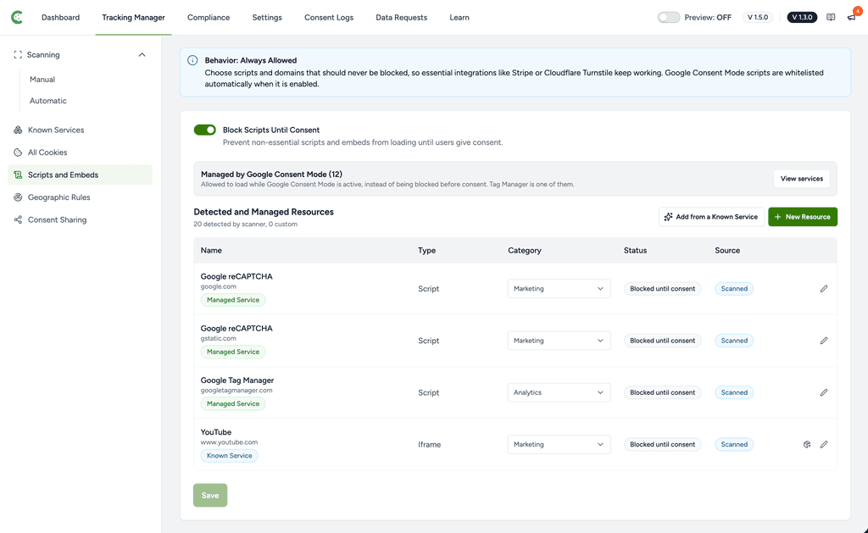Disable Block Scripts Until Consent toggle
This screenshot has width=868, height=533.
click(x=205, y=130)
